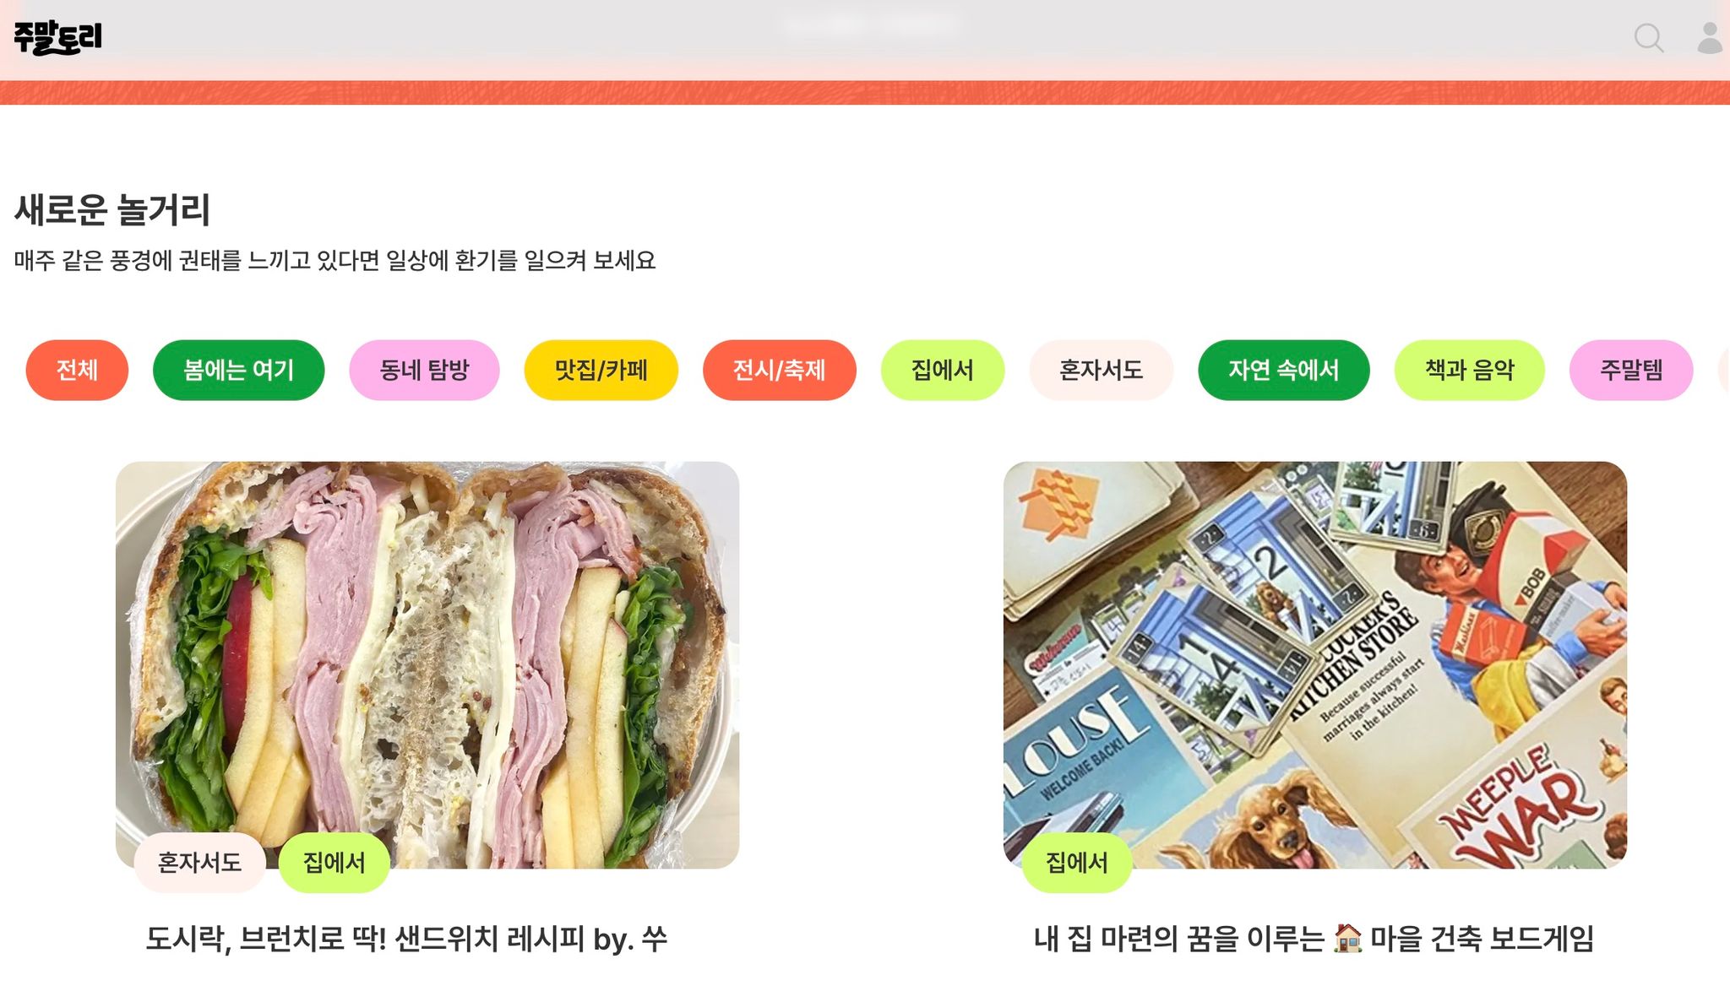Select the 봄에는 여기 filter chip
This screenshot has width=1730, height=1002.
click(238, 370)
